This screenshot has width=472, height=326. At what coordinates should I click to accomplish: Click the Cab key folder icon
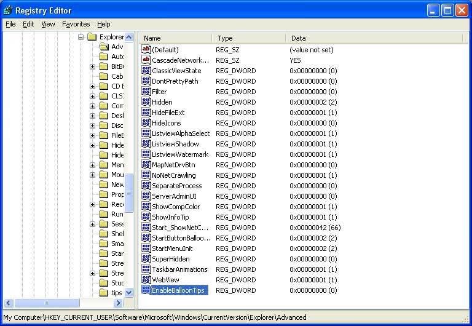[103, 76]
